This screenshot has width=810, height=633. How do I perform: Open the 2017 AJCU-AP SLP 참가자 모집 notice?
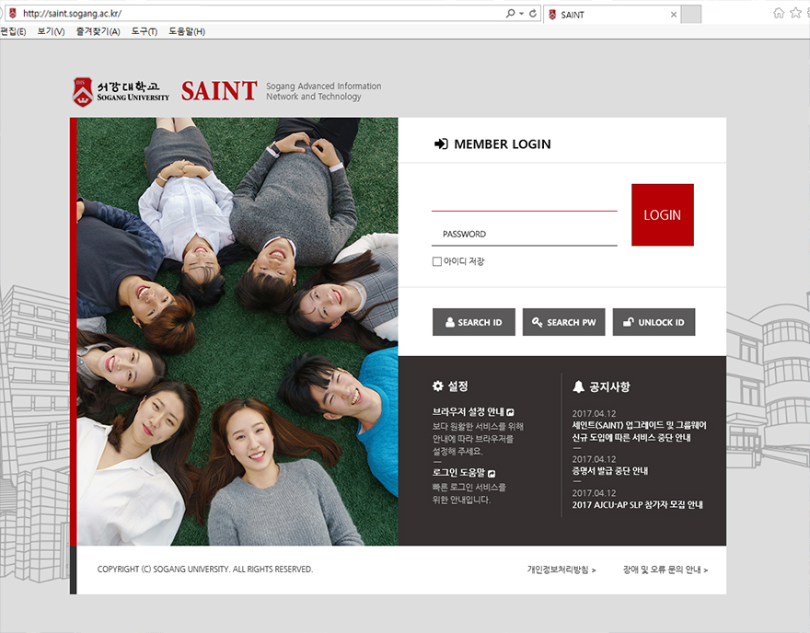pyautogui.click(x=639, y=504)
